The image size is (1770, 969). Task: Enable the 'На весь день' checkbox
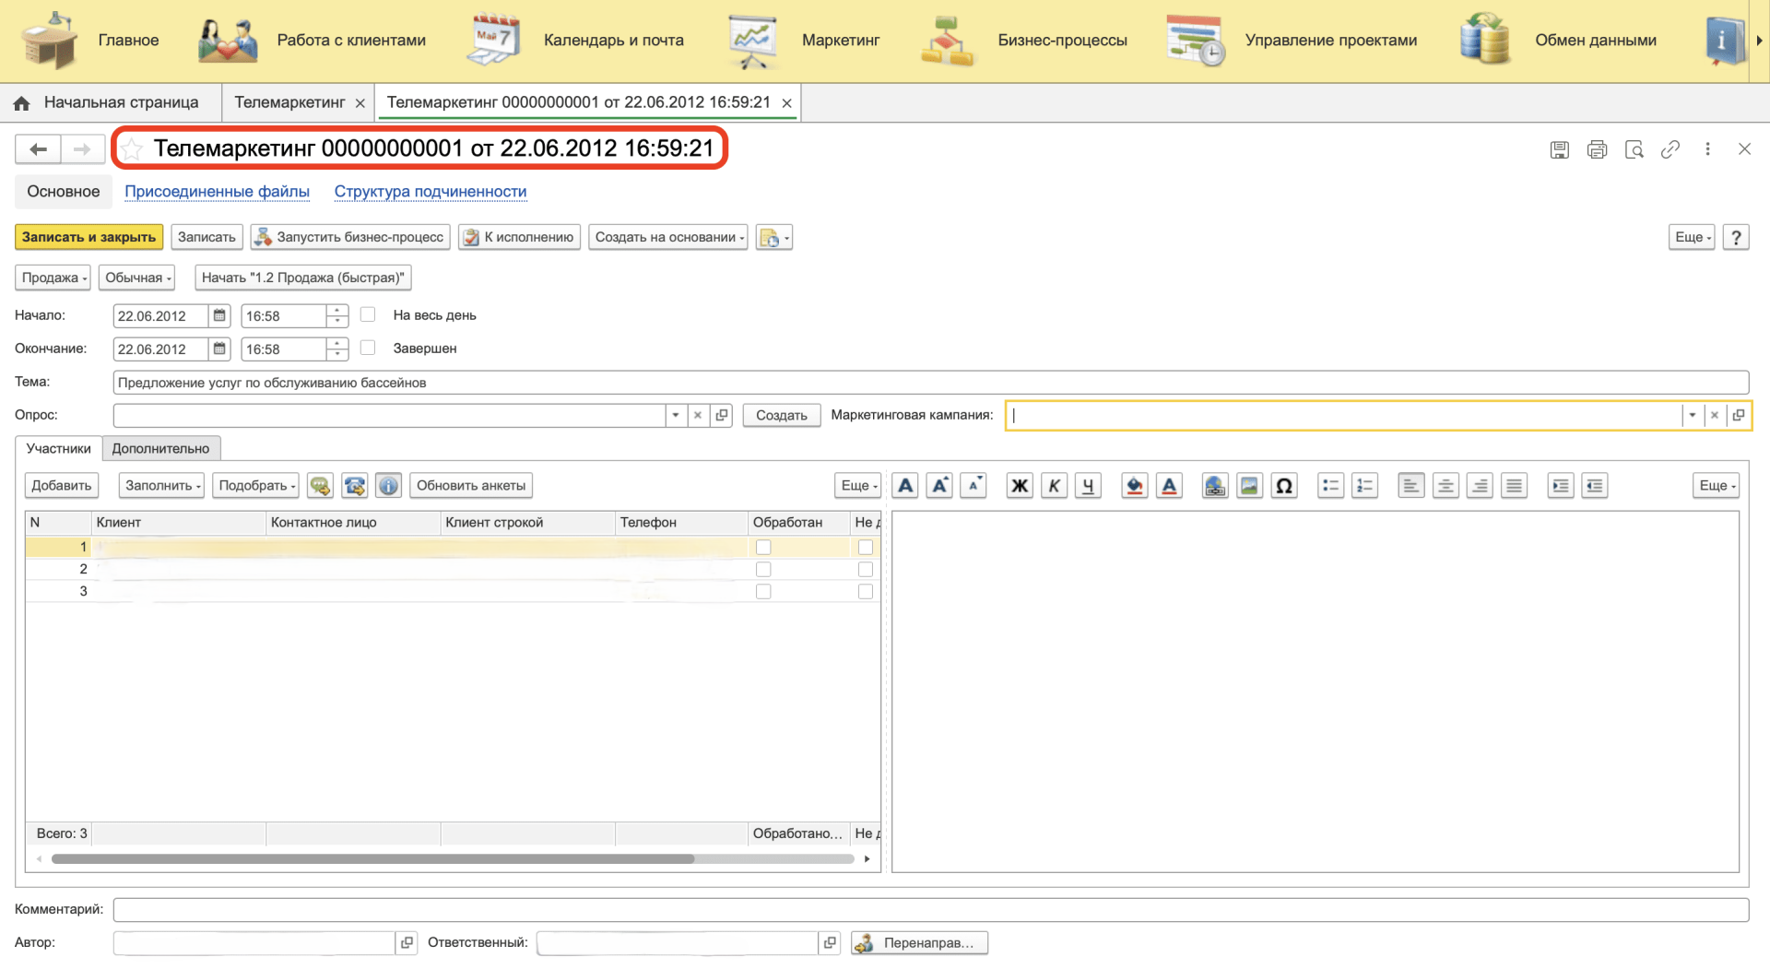368,315
